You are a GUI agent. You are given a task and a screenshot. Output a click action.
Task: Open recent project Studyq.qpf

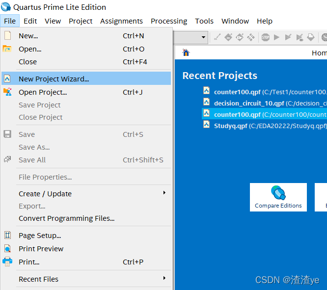(265, 126)
